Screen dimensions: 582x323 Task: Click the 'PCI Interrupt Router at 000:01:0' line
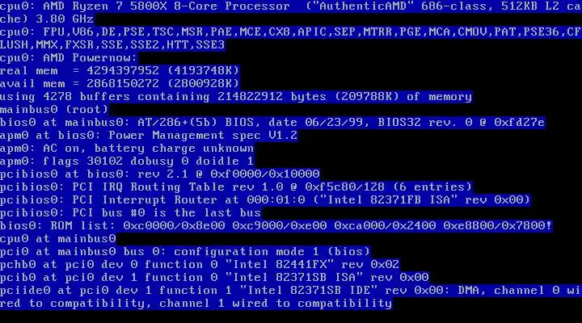pyautogui.click(x=265, y=200)
